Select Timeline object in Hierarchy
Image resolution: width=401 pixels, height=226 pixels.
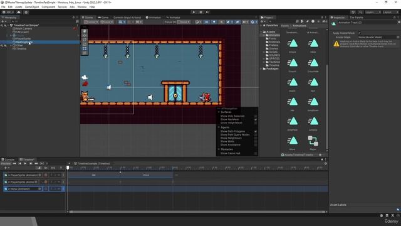[x=21, y=49]
